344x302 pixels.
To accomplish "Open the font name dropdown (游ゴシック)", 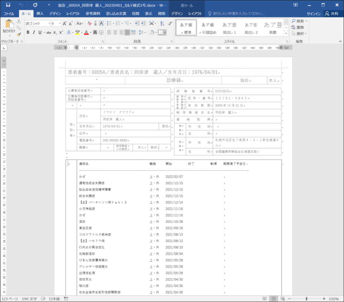I will tap(37, 23).
